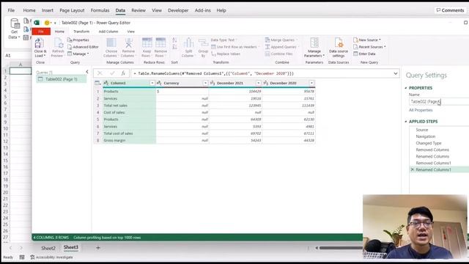Add a new sheet with plus button
The width and height of the screenshot is (469, 264).
pyautogui.click(x=97, y=248)
